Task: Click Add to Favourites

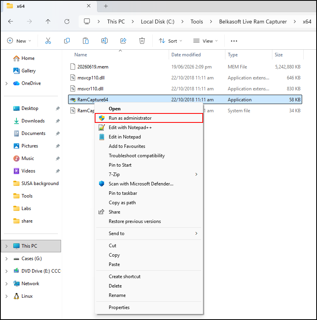Action: pyautogui.click(x=149, y=146)
